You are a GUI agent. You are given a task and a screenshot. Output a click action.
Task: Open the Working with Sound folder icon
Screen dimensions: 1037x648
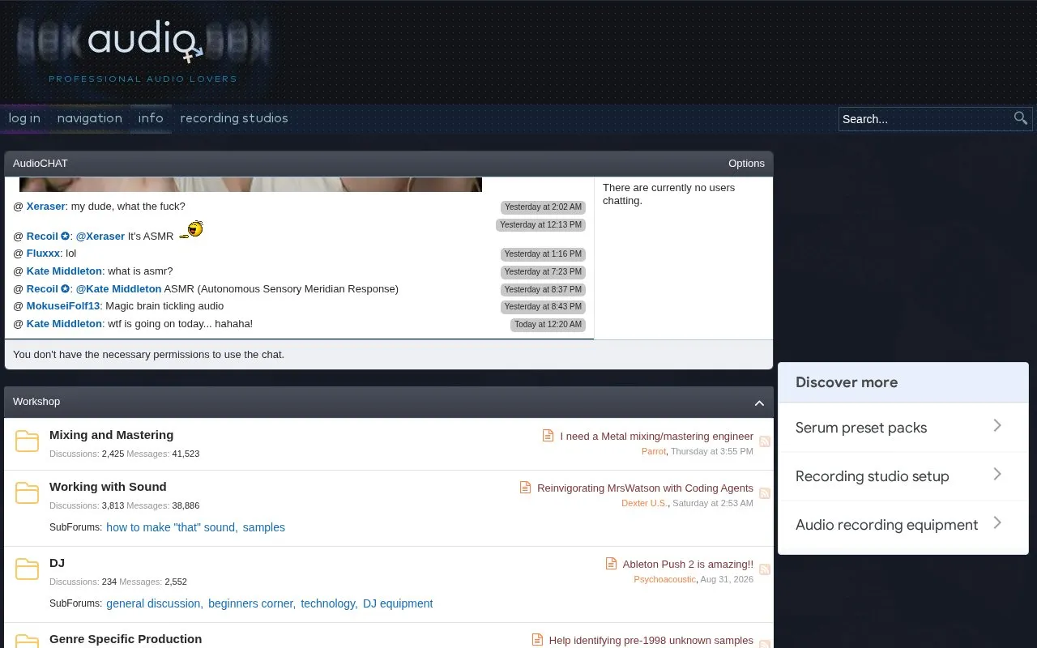[27, 493]
